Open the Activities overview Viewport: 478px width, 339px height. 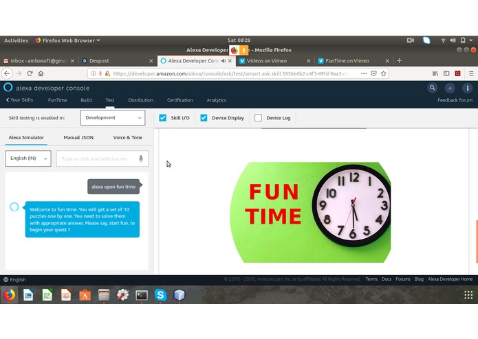pos(16,40)
